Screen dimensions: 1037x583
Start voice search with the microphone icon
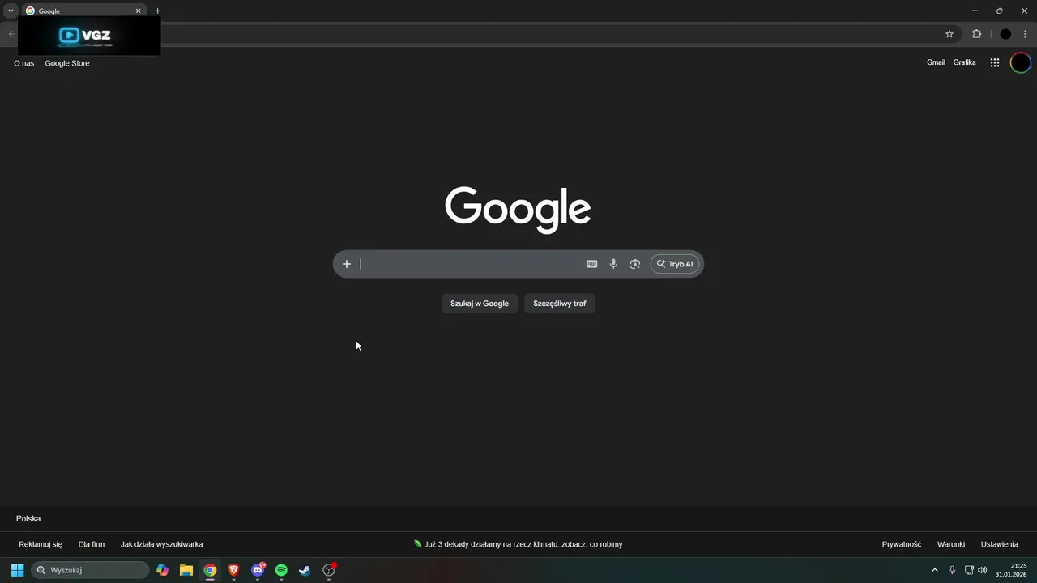point(613,264)
